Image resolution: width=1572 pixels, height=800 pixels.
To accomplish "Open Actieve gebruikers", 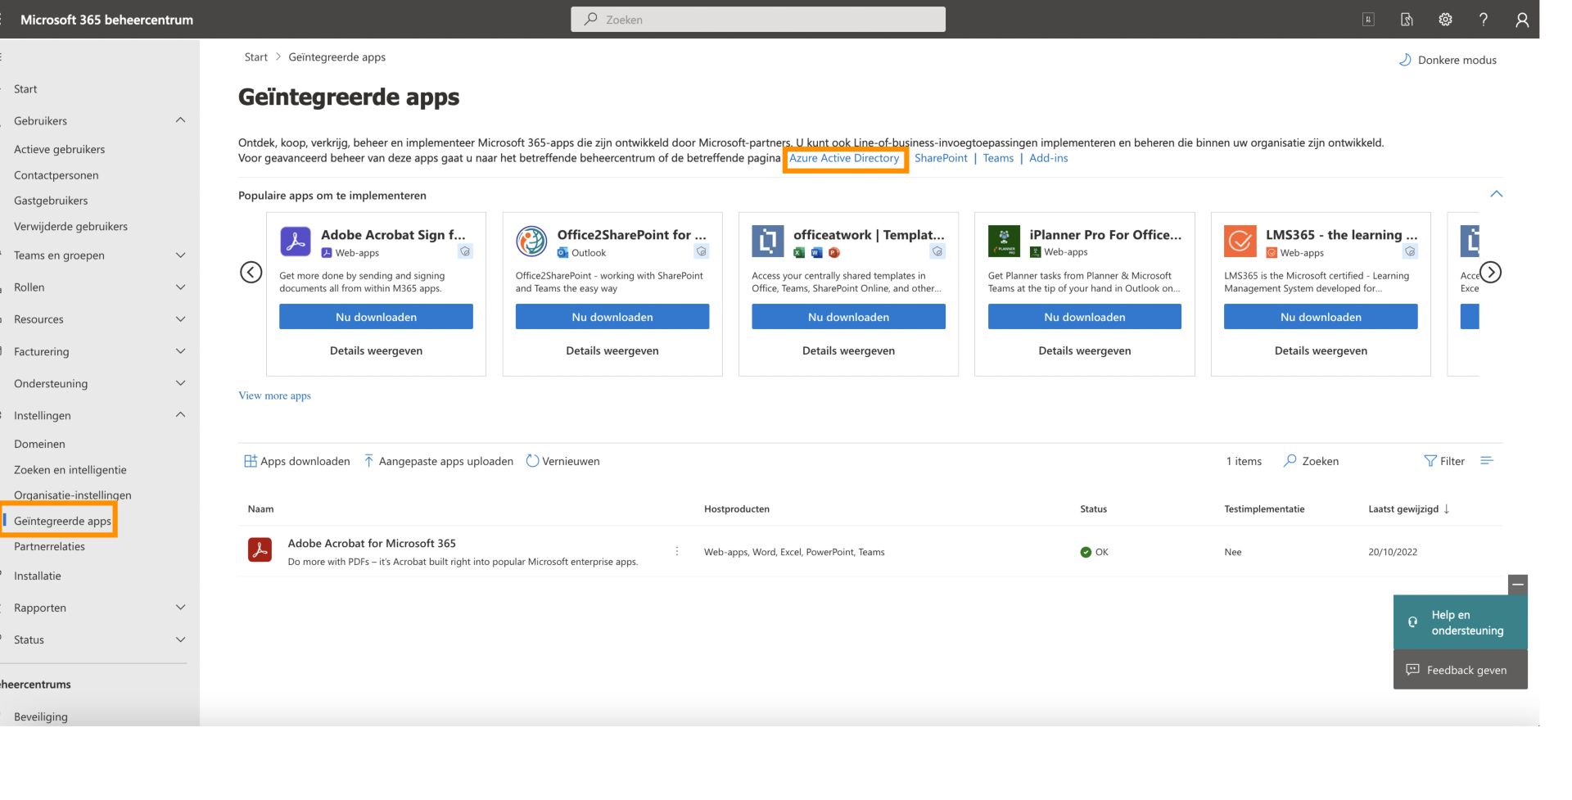I will point(59,149).
